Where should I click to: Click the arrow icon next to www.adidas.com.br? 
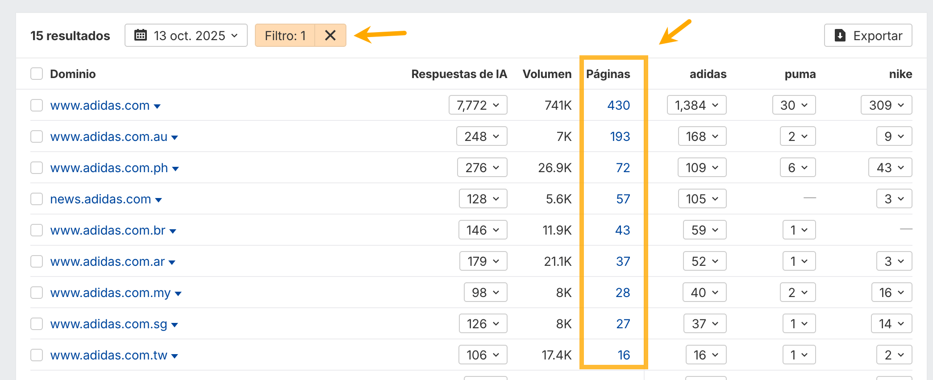[173, 231]
